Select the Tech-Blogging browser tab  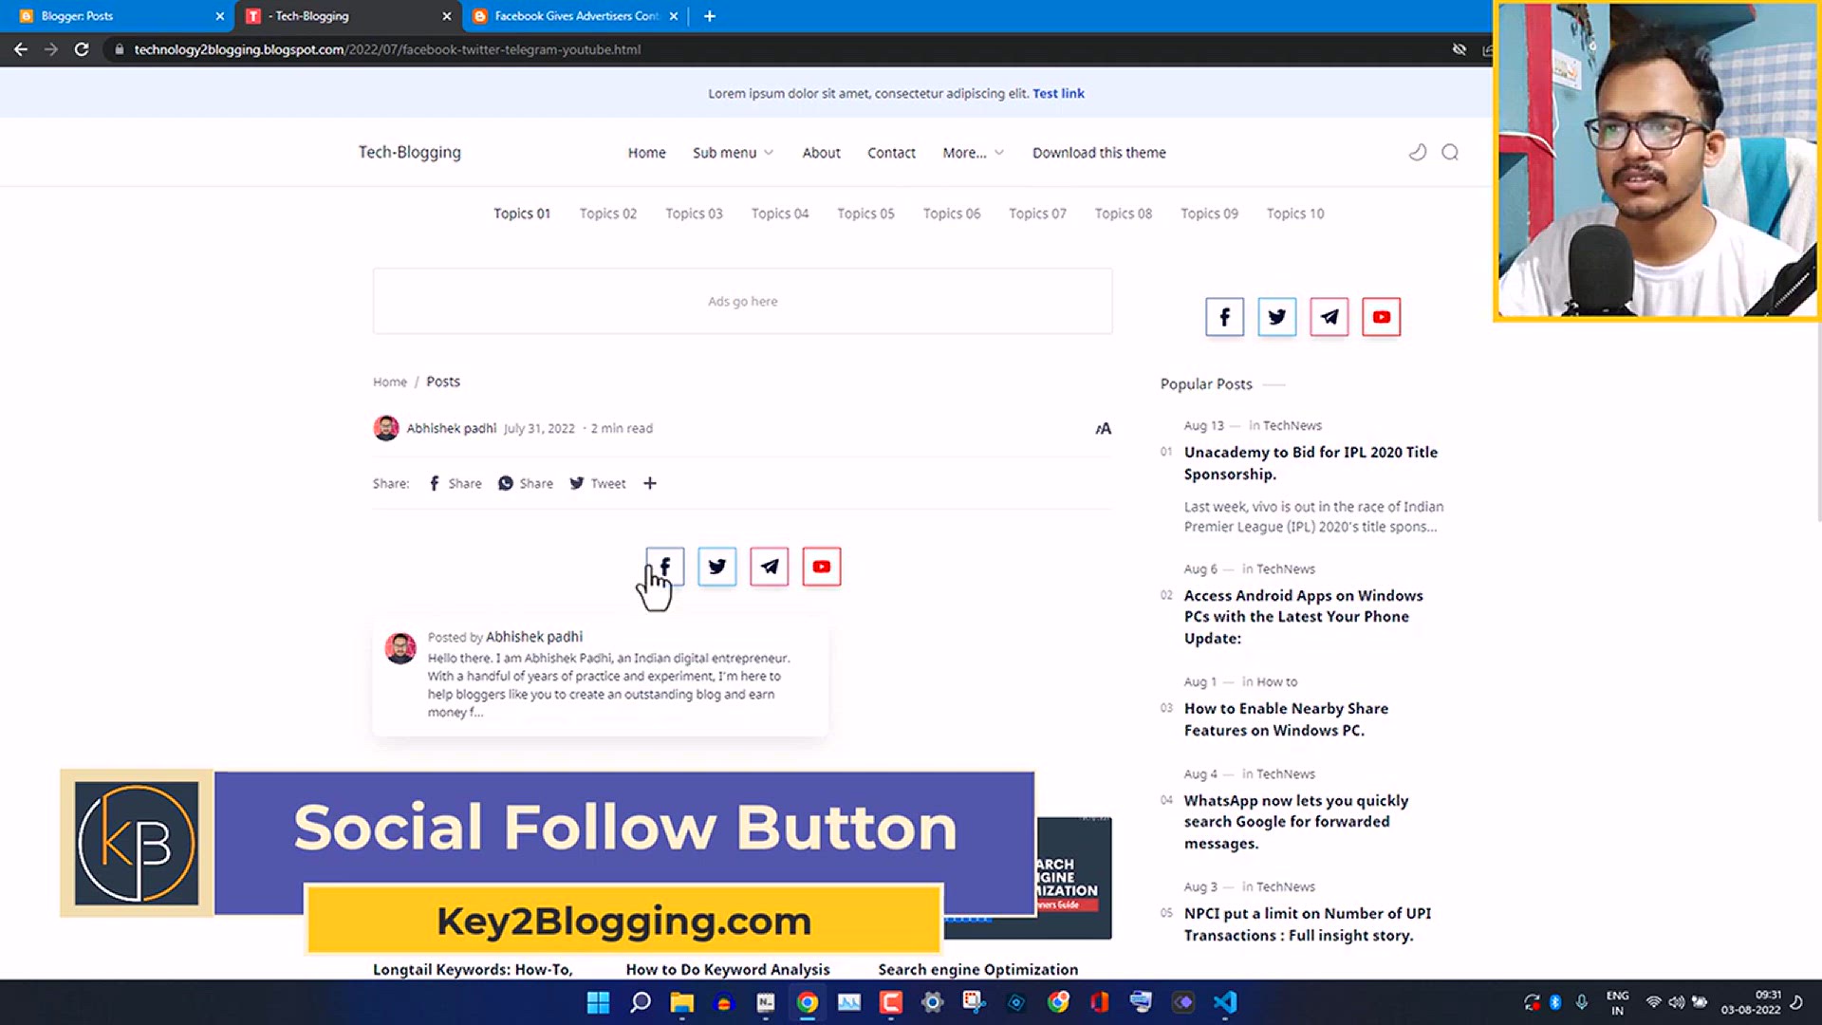(x=349, y=16)
